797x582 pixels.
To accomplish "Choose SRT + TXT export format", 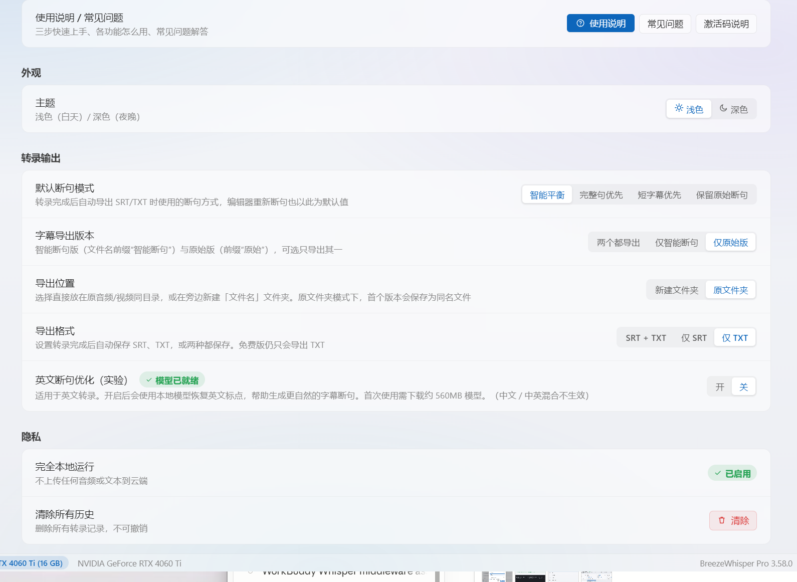I will 646,338.
